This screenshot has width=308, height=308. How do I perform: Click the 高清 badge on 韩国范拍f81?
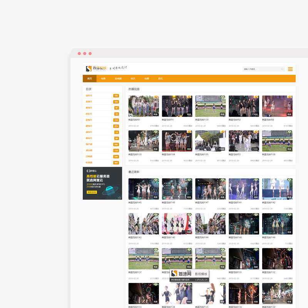[156, 114]
